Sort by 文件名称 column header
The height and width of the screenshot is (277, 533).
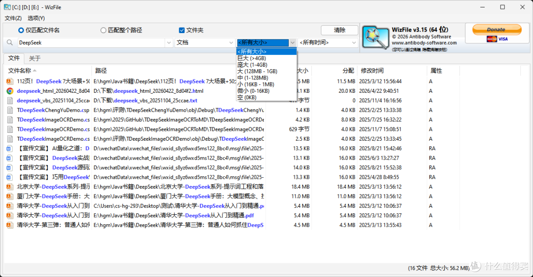[48, 71]
